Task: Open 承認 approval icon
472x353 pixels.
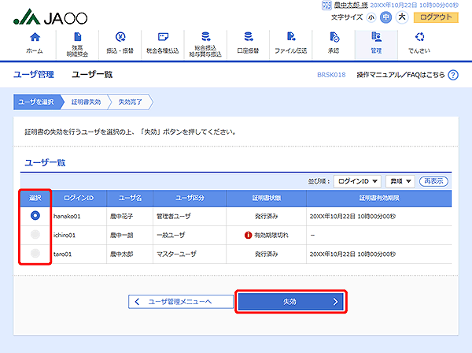Action: tap(334, 42)
